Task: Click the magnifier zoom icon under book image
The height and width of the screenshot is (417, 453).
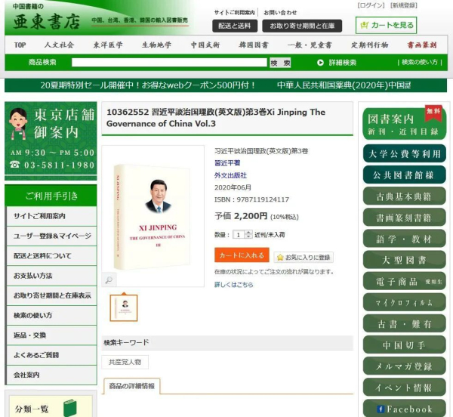Action: click(109, 280)
